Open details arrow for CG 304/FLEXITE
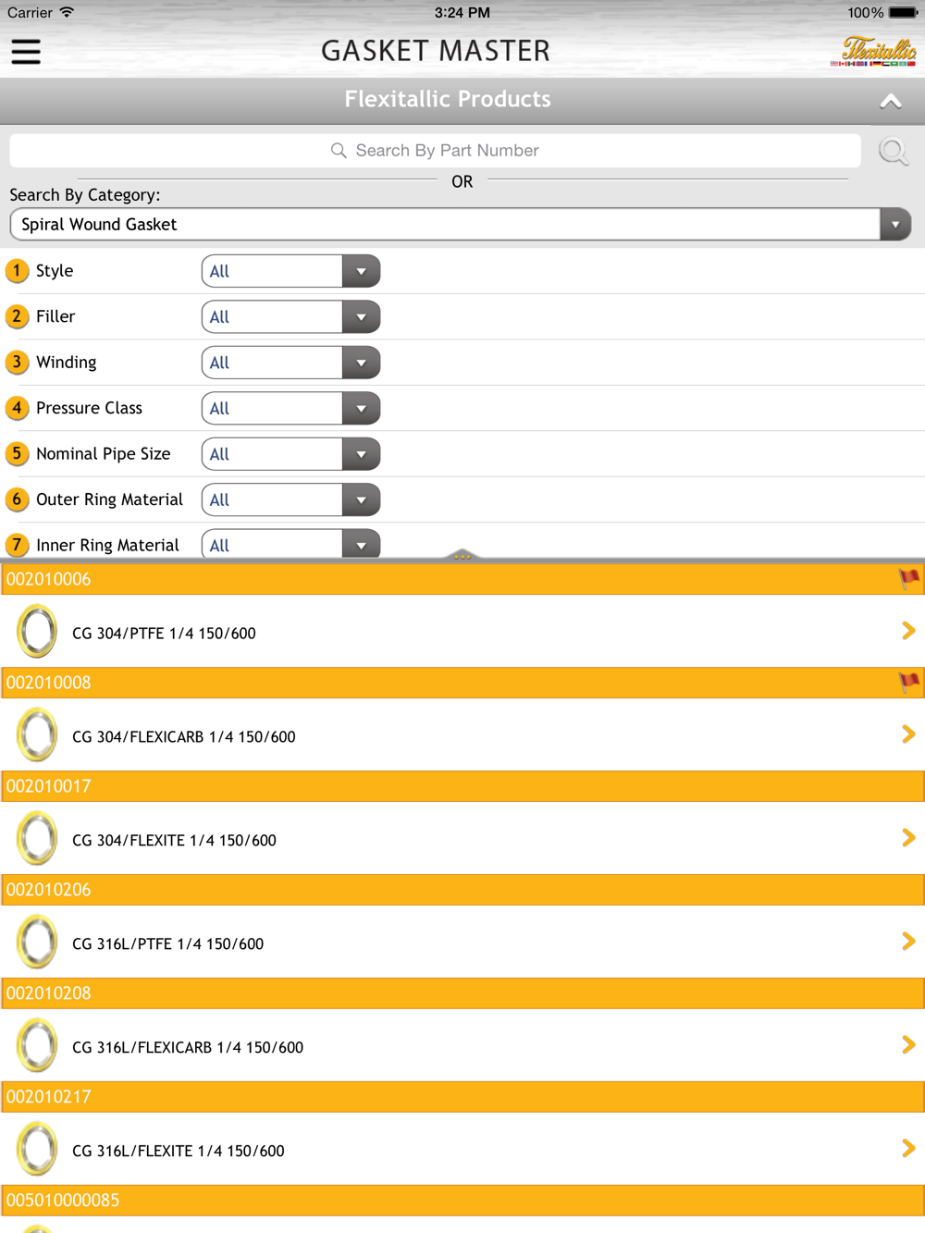This screenshot has width=925, height=1233. [908, 838]
